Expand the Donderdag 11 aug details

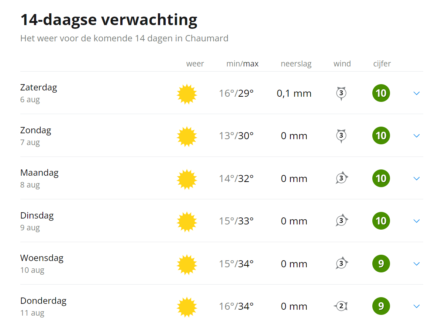(x=417, y=306)
